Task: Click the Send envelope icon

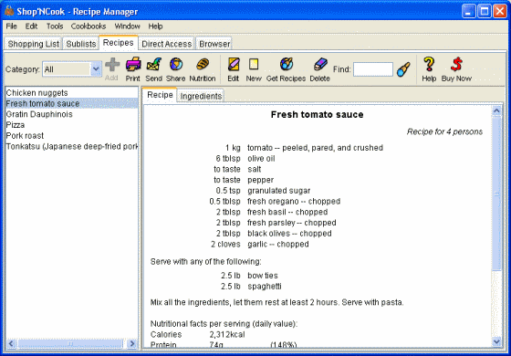Action: point(154,65)
